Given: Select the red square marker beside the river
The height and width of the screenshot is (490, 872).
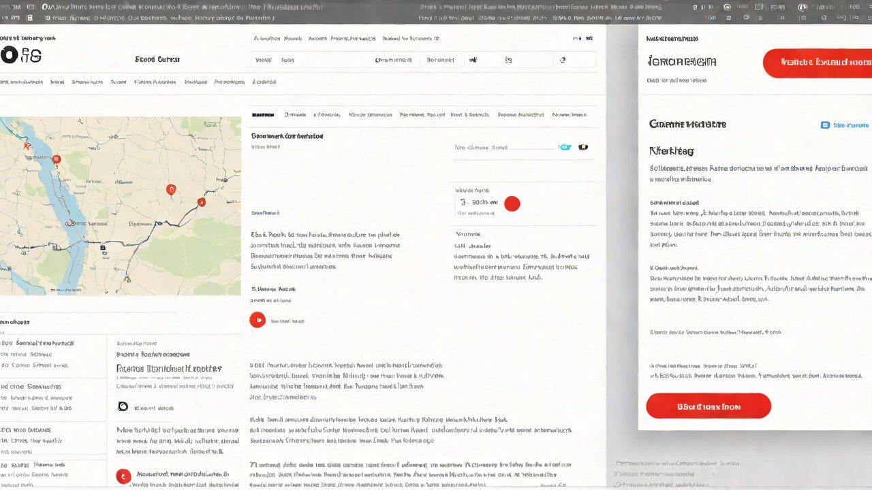Looking at the screenshot, I should pos(57,159).
